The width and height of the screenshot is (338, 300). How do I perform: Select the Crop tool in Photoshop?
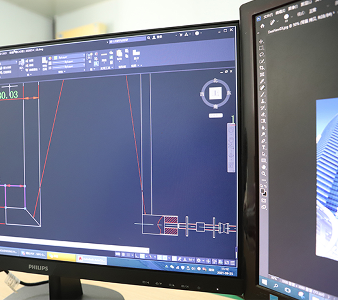click(x=262, y=67)
